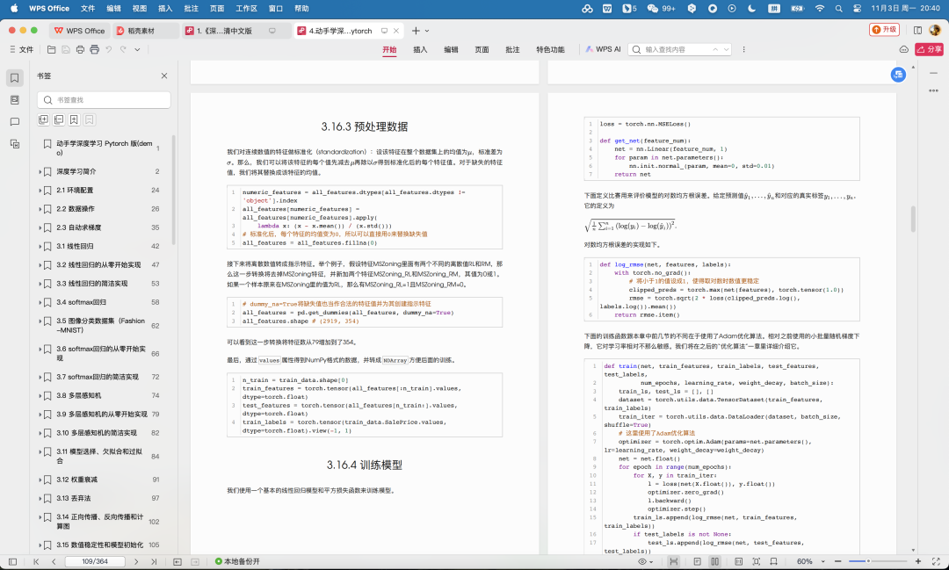This screenshot has width=949, height=570.
Task: Click the zoom out minus icon
Action: point(837,561)
